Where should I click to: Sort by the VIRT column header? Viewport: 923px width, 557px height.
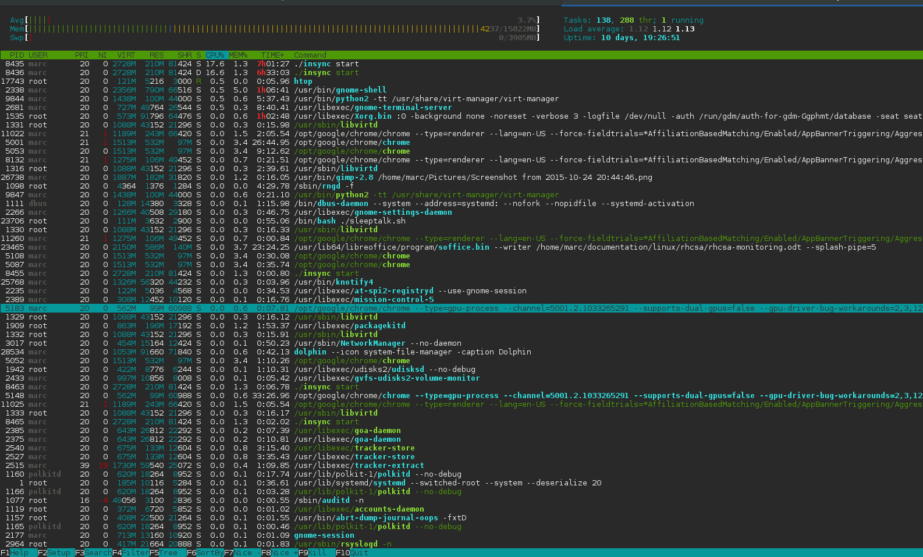[126, 55]
